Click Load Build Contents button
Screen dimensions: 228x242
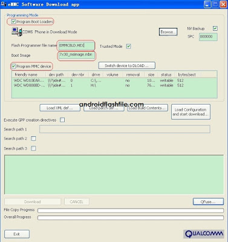click(148, 108)
